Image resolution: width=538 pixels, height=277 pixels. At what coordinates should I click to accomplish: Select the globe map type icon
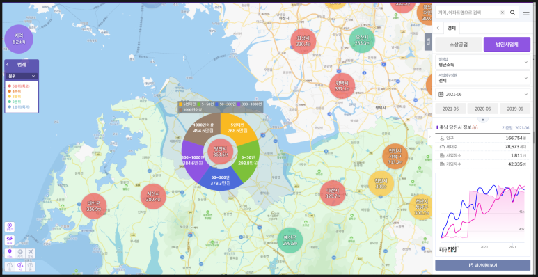20,253
